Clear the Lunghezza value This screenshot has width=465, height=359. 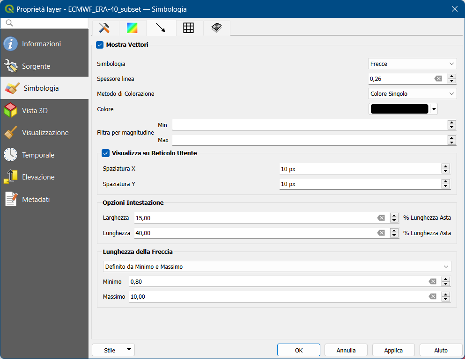click(x=381, y=233)
